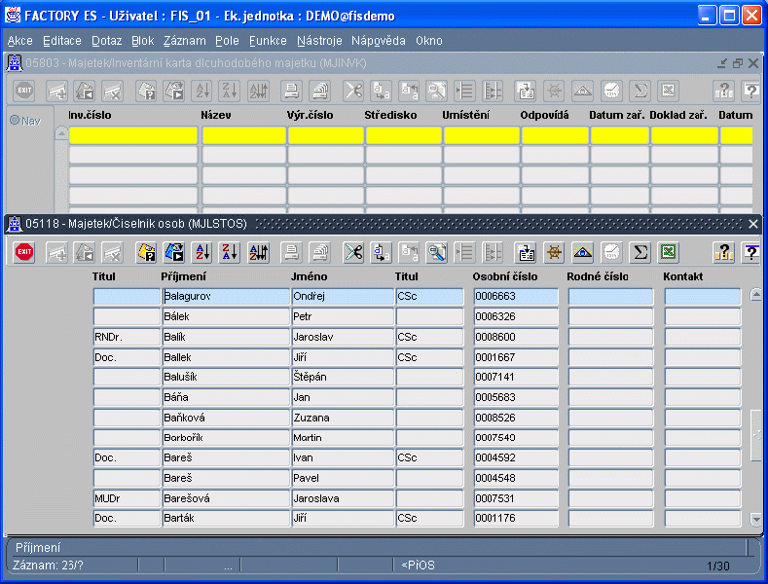768x584 pixels.
Task: Click scroll-up arrow in Inventární karta grid
Action: coord(61,133)
